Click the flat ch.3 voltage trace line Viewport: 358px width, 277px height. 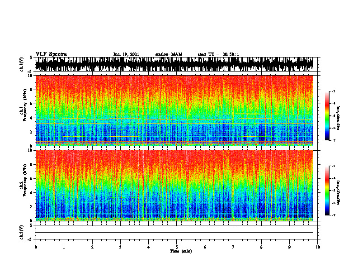pyautogui.click(x=174, y=232)
